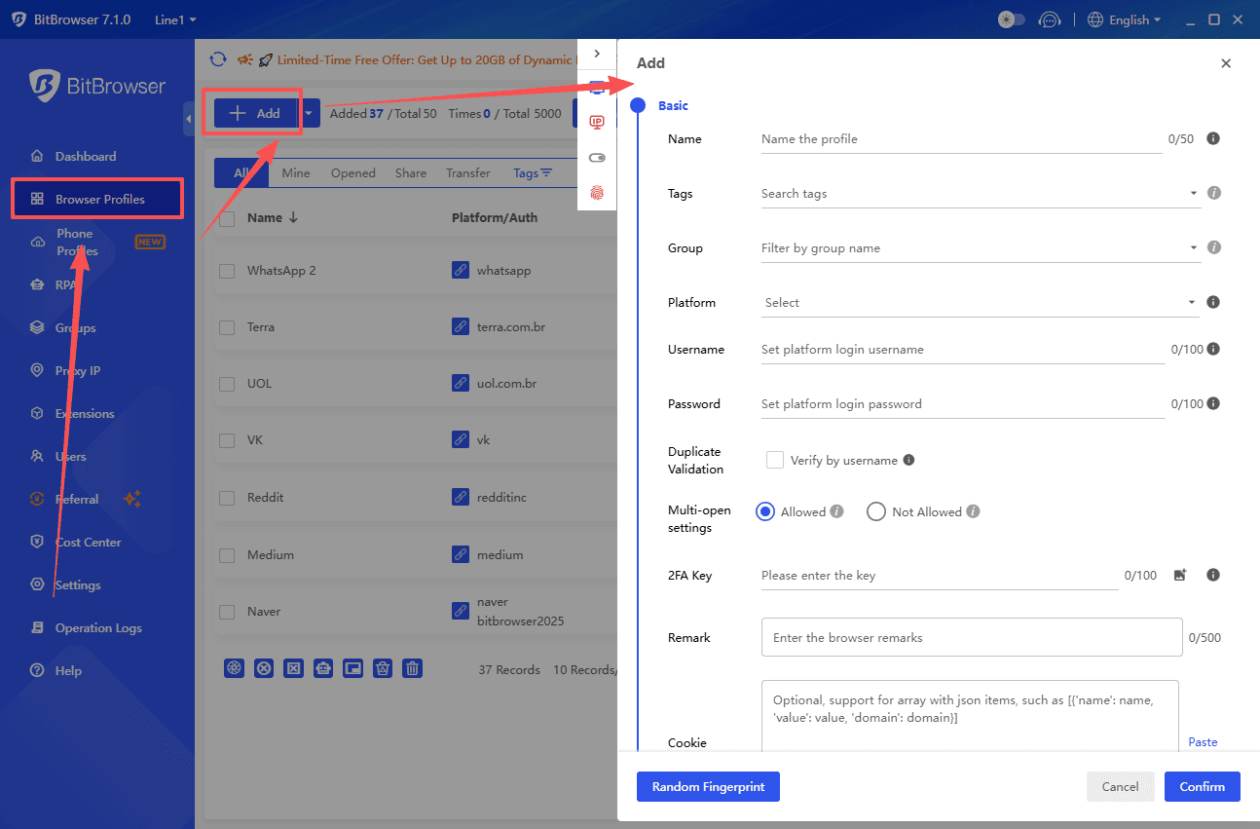This screenshot has height=829, width=1260.
Task: Click the trash bin icon in bottom toolbar
Action: (x=413, y=668)
